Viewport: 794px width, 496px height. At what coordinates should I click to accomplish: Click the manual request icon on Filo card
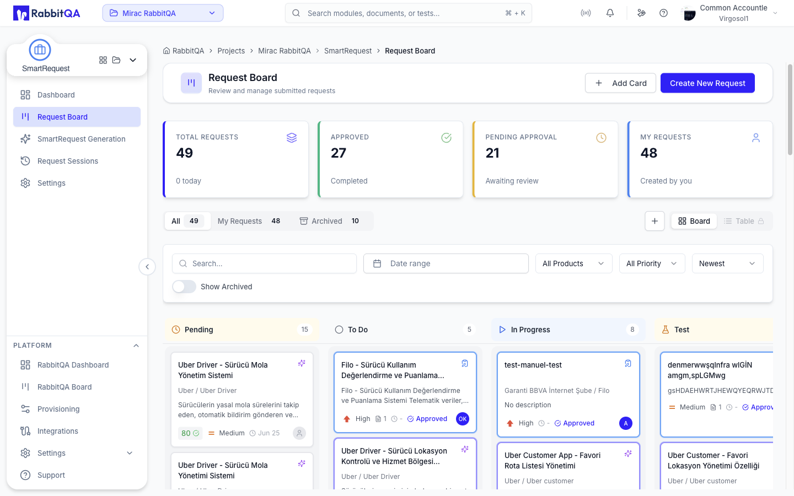coord(465,363)
